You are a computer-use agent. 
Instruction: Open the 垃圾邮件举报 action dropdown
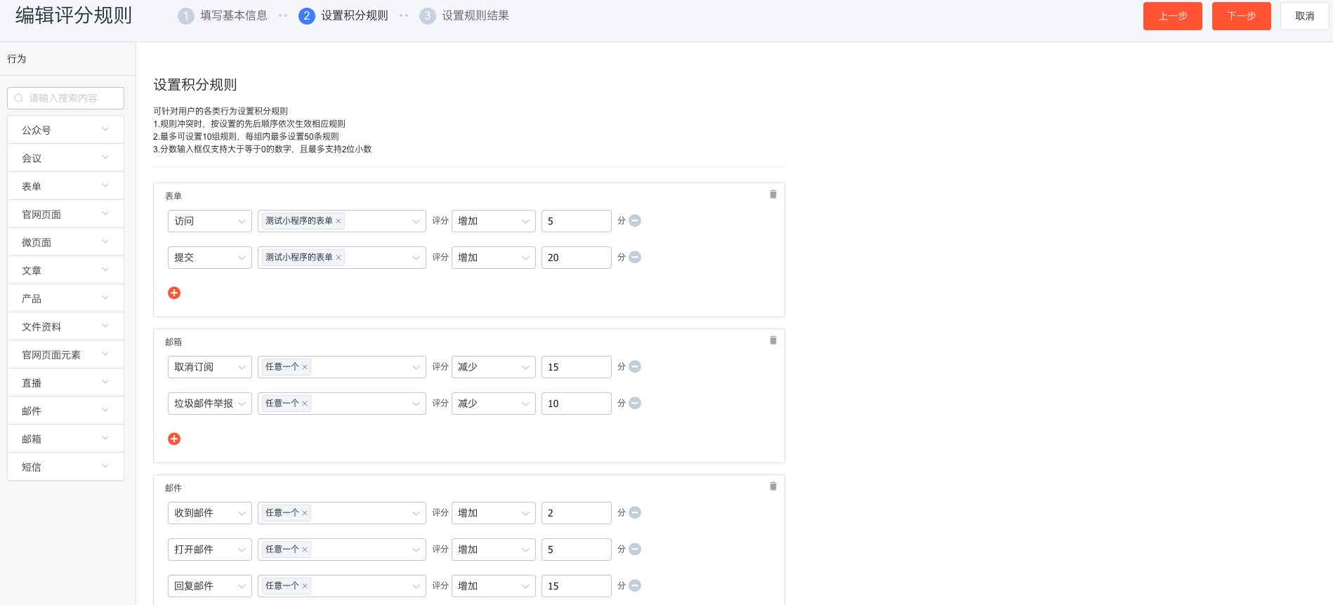point(210,404)
